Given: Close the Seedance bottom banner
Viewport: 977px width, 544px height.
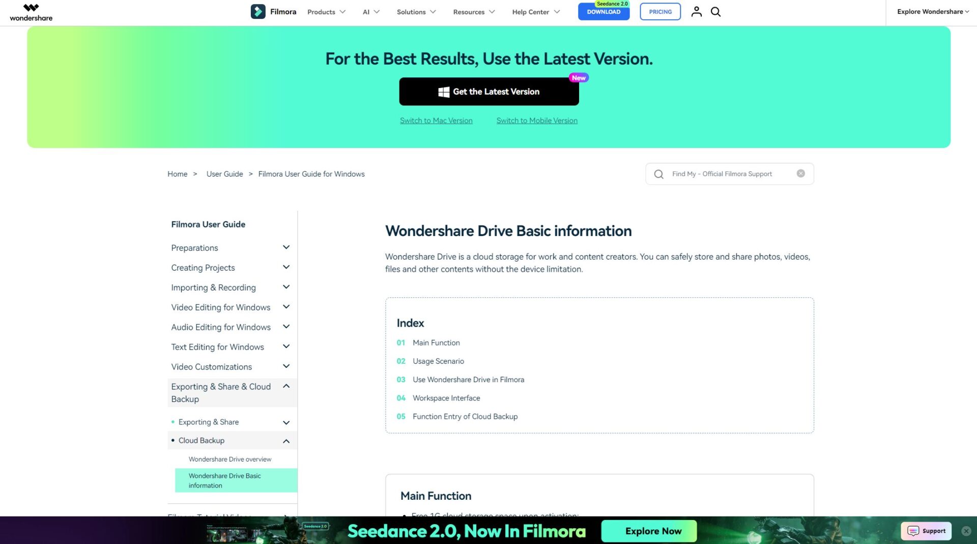Looking at the screenshot, I should [966, 531].
